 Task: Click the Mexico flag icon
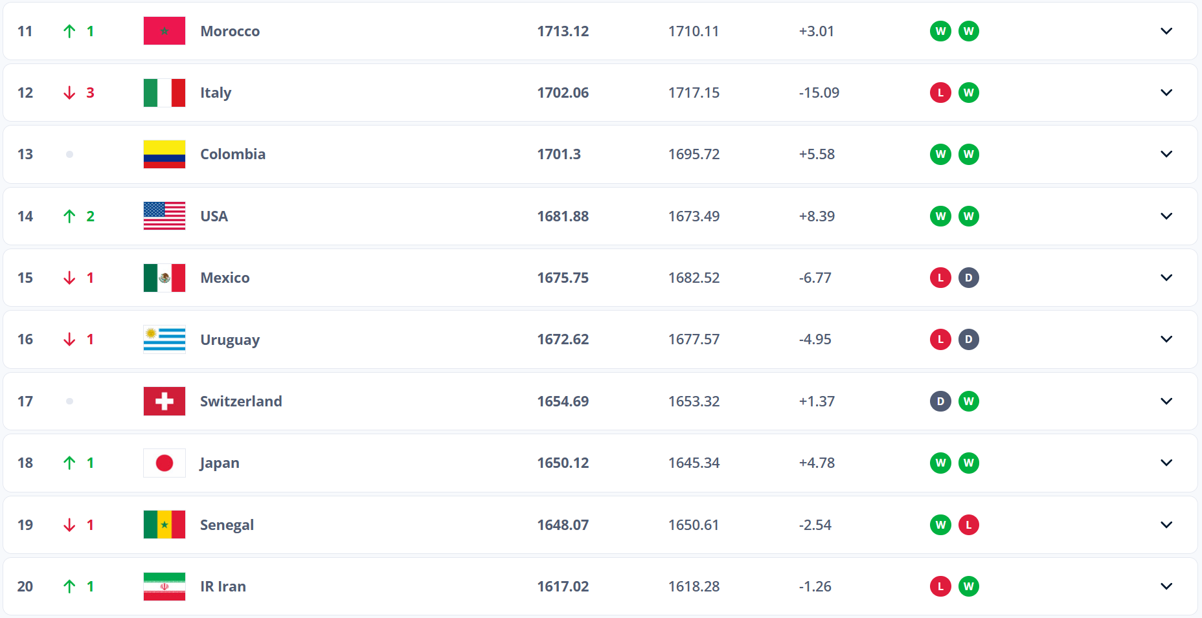click(164, 278)
